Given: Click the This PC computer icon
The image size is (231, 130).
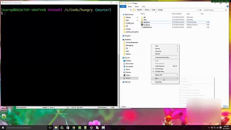Looking at the screenshot, I should coord(123,58).
